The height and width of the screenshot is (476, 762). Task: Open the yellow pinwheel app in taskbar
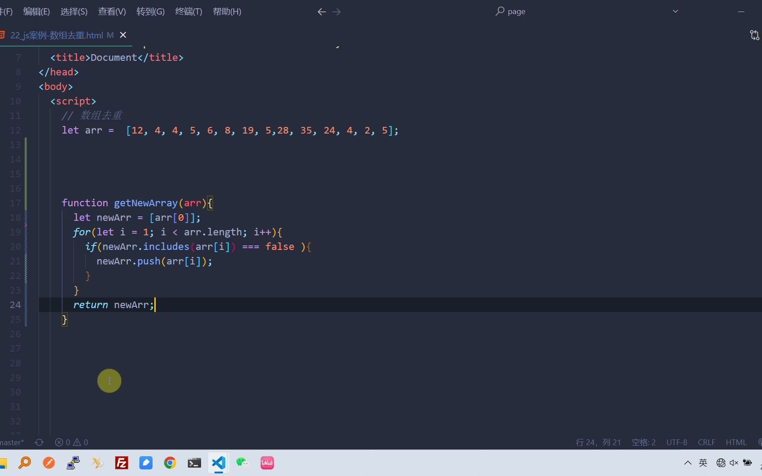(x=97, y=463)
